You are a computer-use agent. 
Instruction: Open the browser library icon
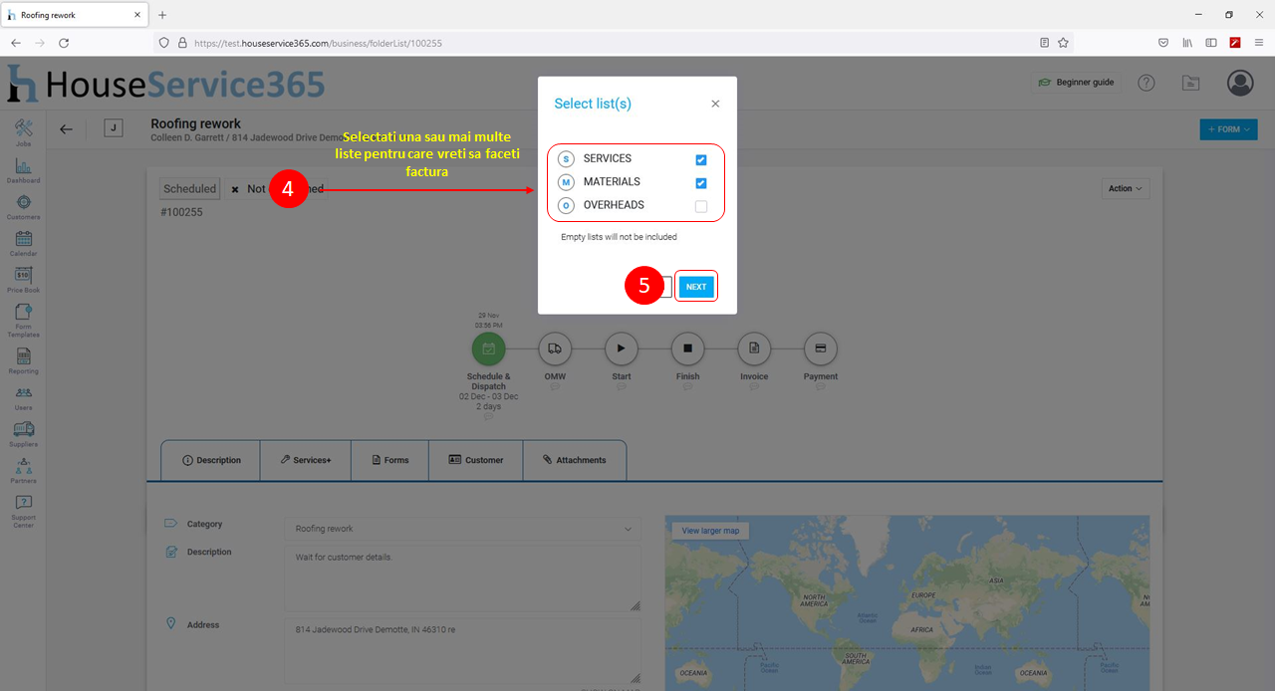[x=1187, y=43]
